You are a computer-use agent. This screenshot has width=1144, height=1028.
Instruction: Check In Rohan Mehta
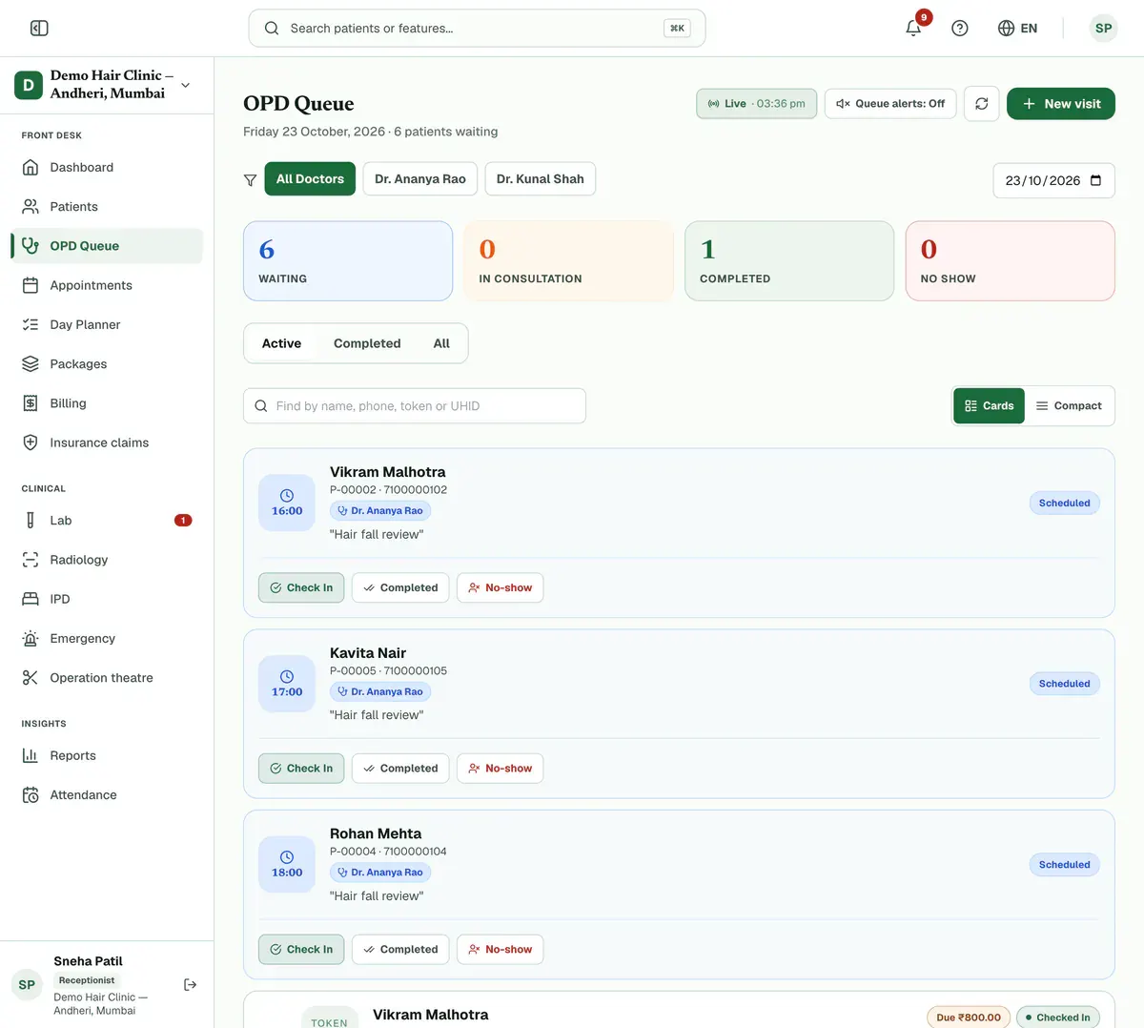tap(301, 950)
